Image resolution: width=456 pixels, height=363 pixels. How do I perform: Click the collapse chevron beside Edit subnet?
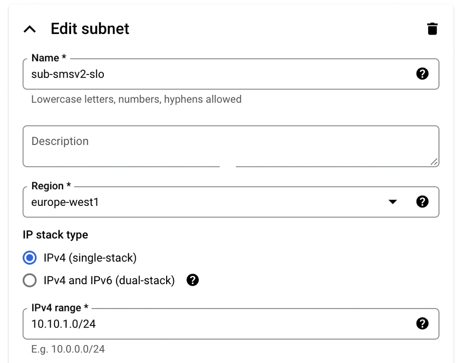pos(30,29)
